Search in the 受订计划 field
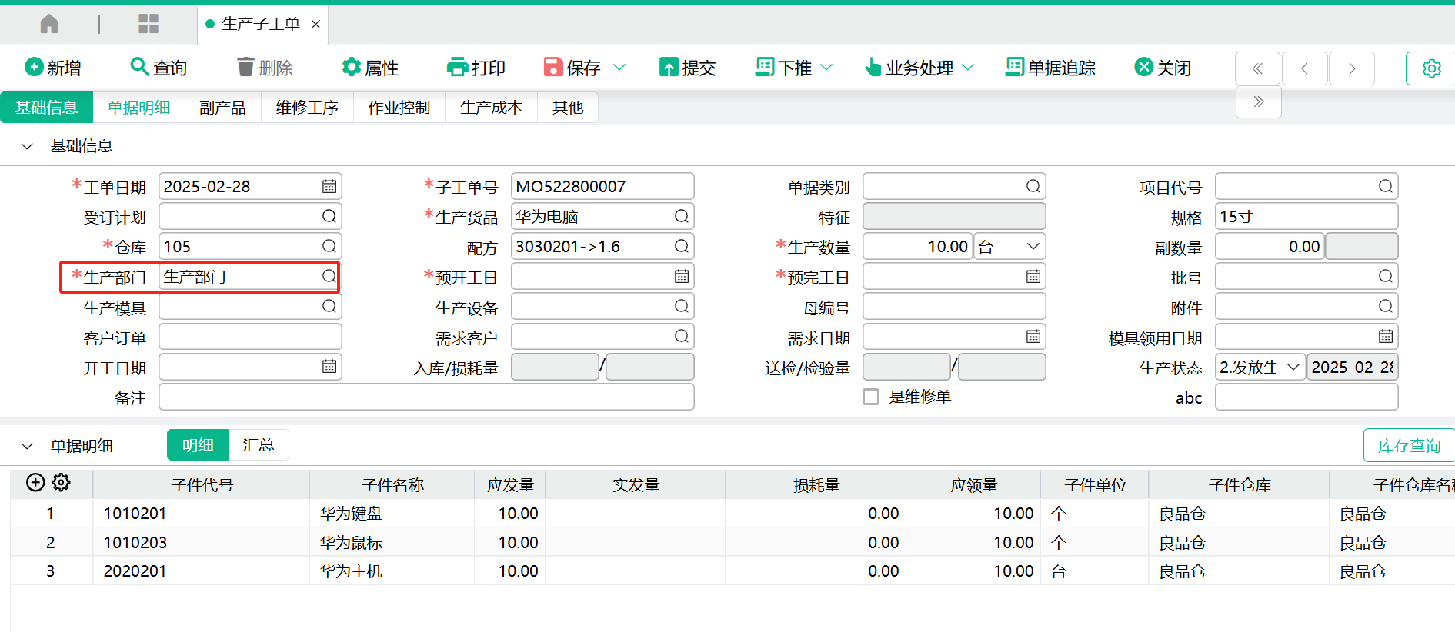Image resolution: width=1455 pixels, height=632 pixels. pyautogui.click(x=329, y=216)
